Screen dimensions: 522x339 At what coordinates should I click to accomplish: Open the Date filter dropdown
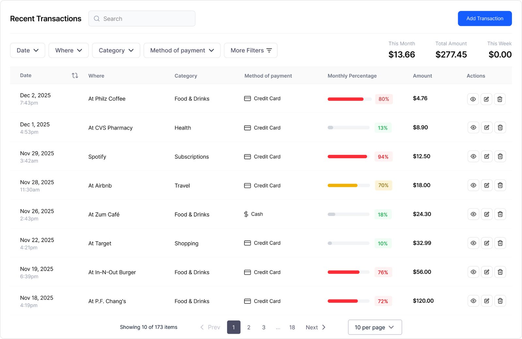click(x=27, y=50)
